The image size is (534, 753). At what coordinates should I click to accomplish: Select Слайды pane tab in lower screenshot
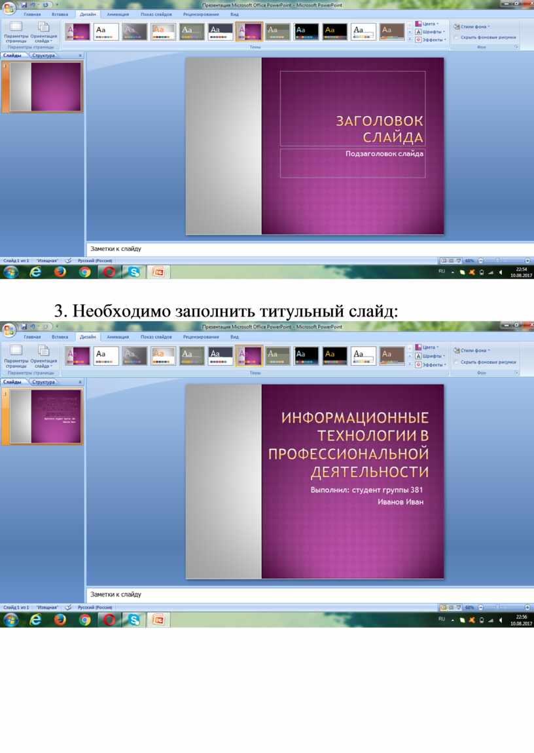12,382
